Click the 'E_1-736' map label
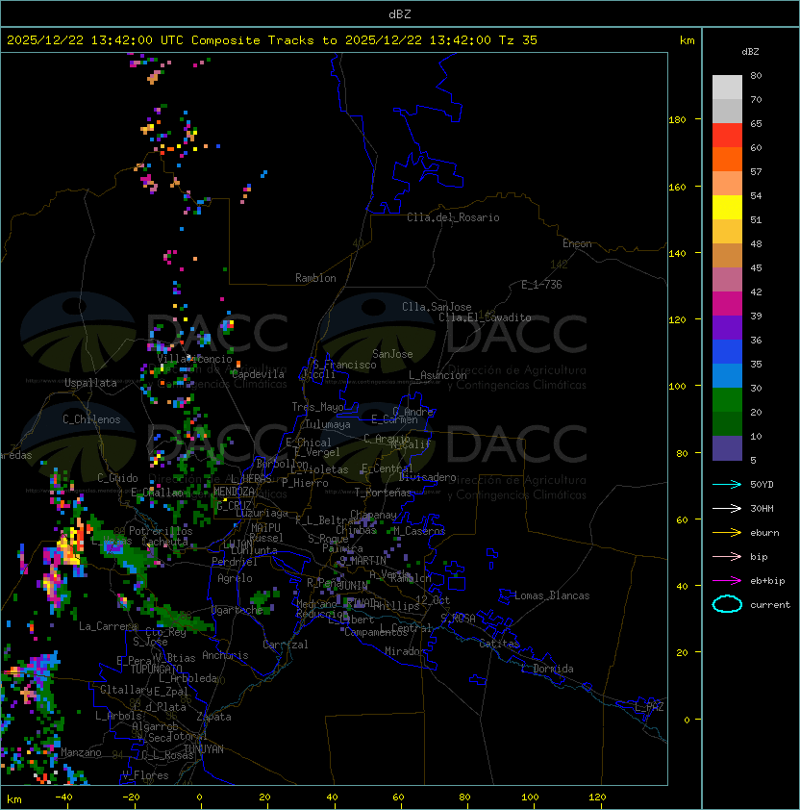The image size is (800, 810). [541, 285]
